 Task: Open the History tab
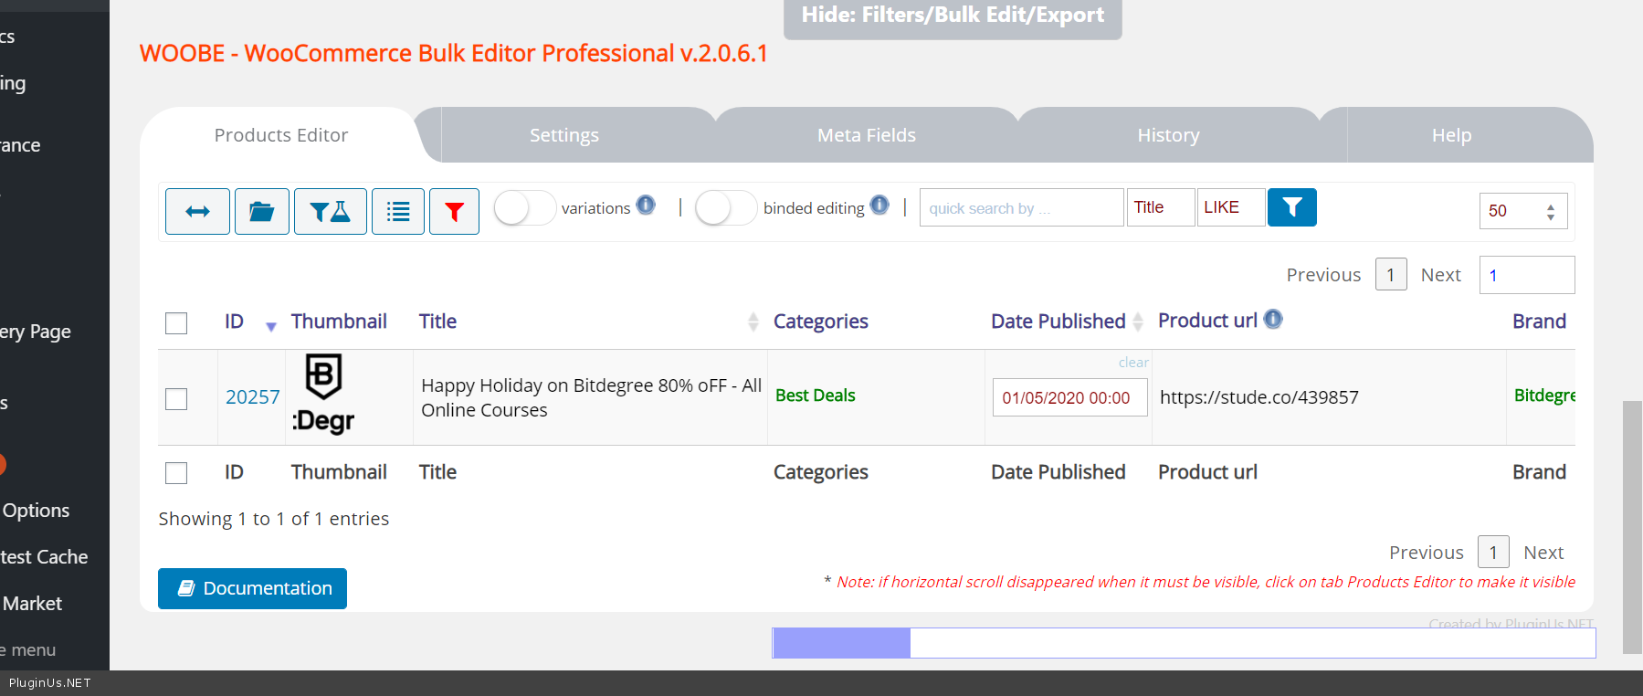coord(1168,135)
